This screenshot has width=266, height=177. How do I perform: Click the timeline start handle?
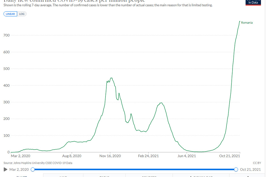[x=33, y=169]
